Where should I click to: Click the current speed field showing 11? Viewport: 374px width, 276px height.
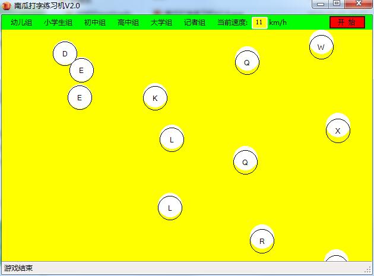(x=259, y=23)
